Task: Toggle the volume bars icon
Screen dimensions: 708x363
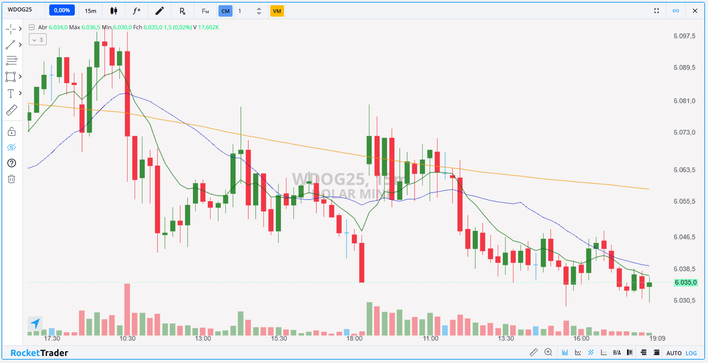Action: (565, 353)
